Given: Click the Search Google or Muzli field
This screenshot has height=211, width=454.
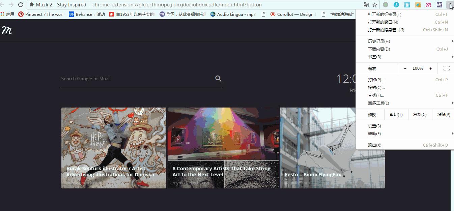Looking at the screenshot, I should [x=118, y=78].
